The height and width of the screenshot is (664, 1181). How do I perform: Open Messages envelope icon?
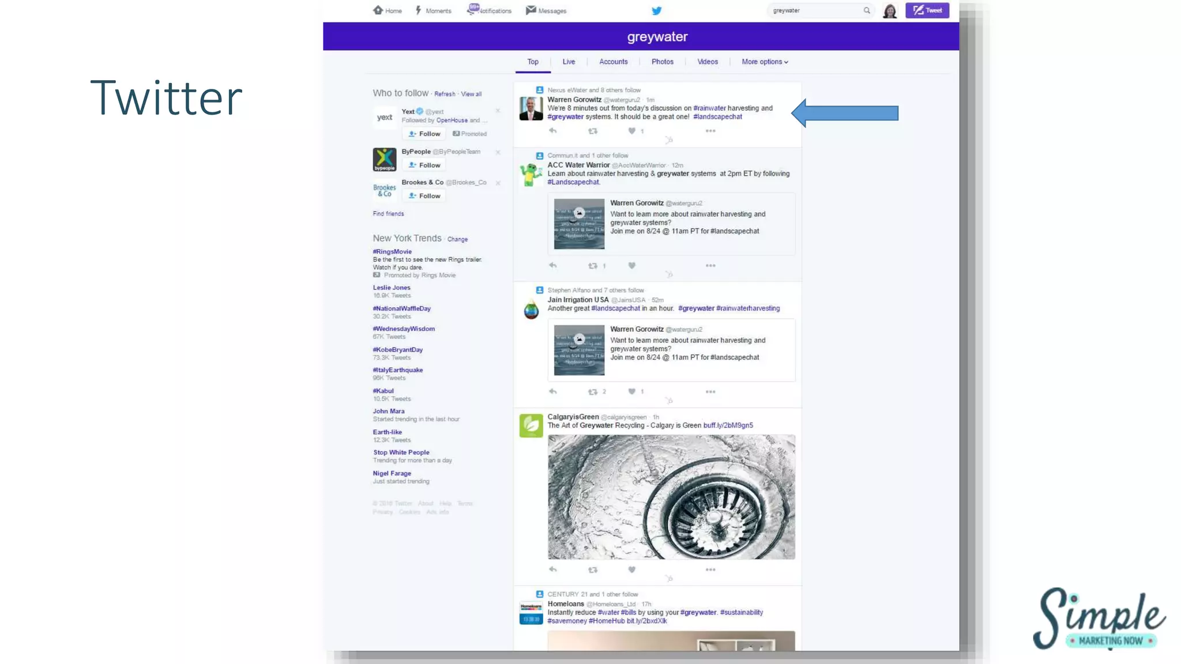pos(531,10)
